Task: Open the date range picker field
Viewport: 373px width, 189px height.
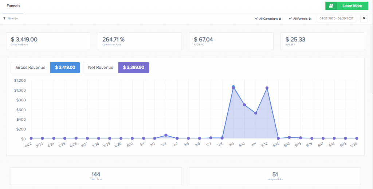Action: tap(336, 19)
